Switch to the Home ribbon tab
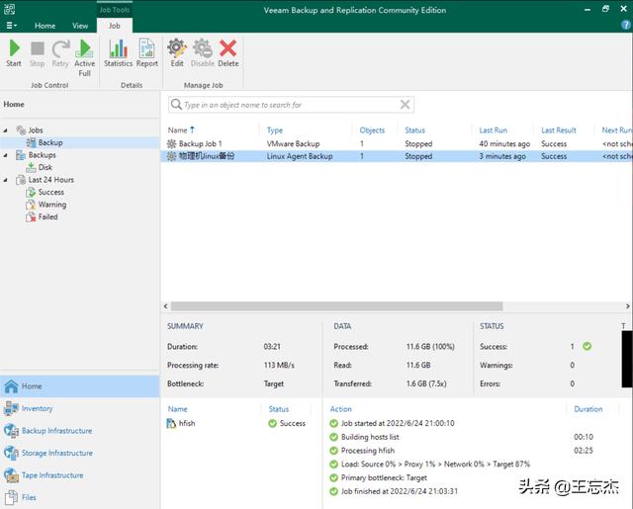633x509 pixels. tap(45, 26)
